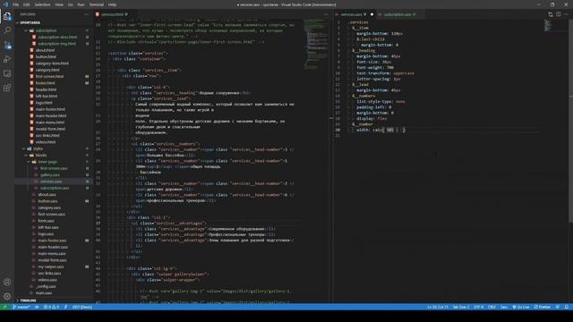
Task: Open the Search view in activity bar
Action: [x=7, y=30]
